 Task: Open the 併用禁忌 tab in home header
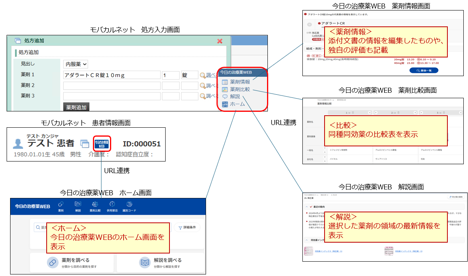click(x=112, y=207)
